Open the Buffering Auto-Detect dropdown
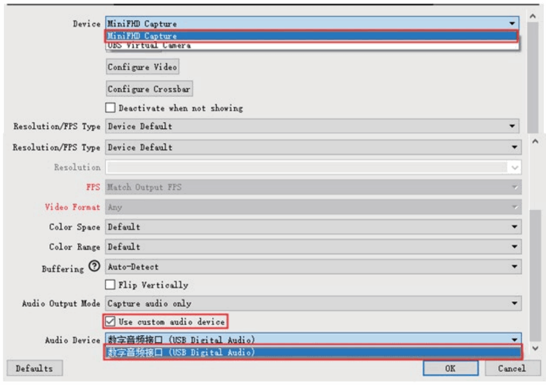Viewport: 546px width, 385px height. pyautogui.click(x=313, y=267)
